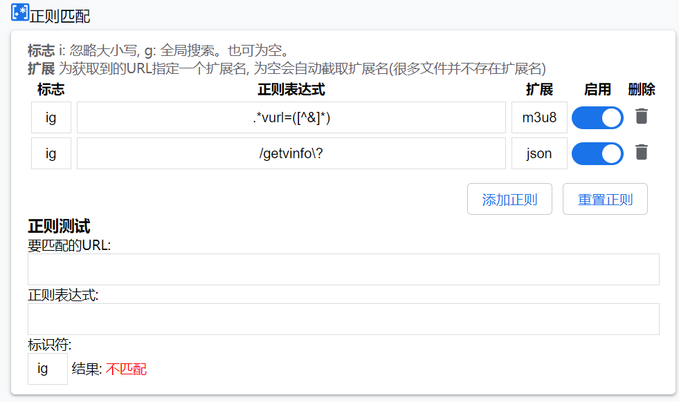The width and height of the screenshot is (679, 402).
Task: Select the regex text .*vurl=([^&]*)
Action: [291, 117]
